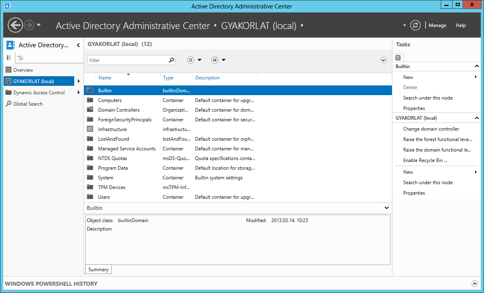
Task: Sort by the Type column header
Action: [x=168, y=78]
